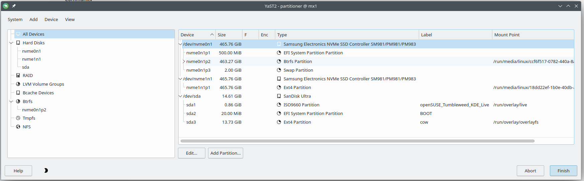Click the SanDisk Ultra disk icon

(x=279, y=96)
